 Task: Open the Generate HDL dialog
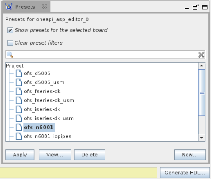coord(185,173)
